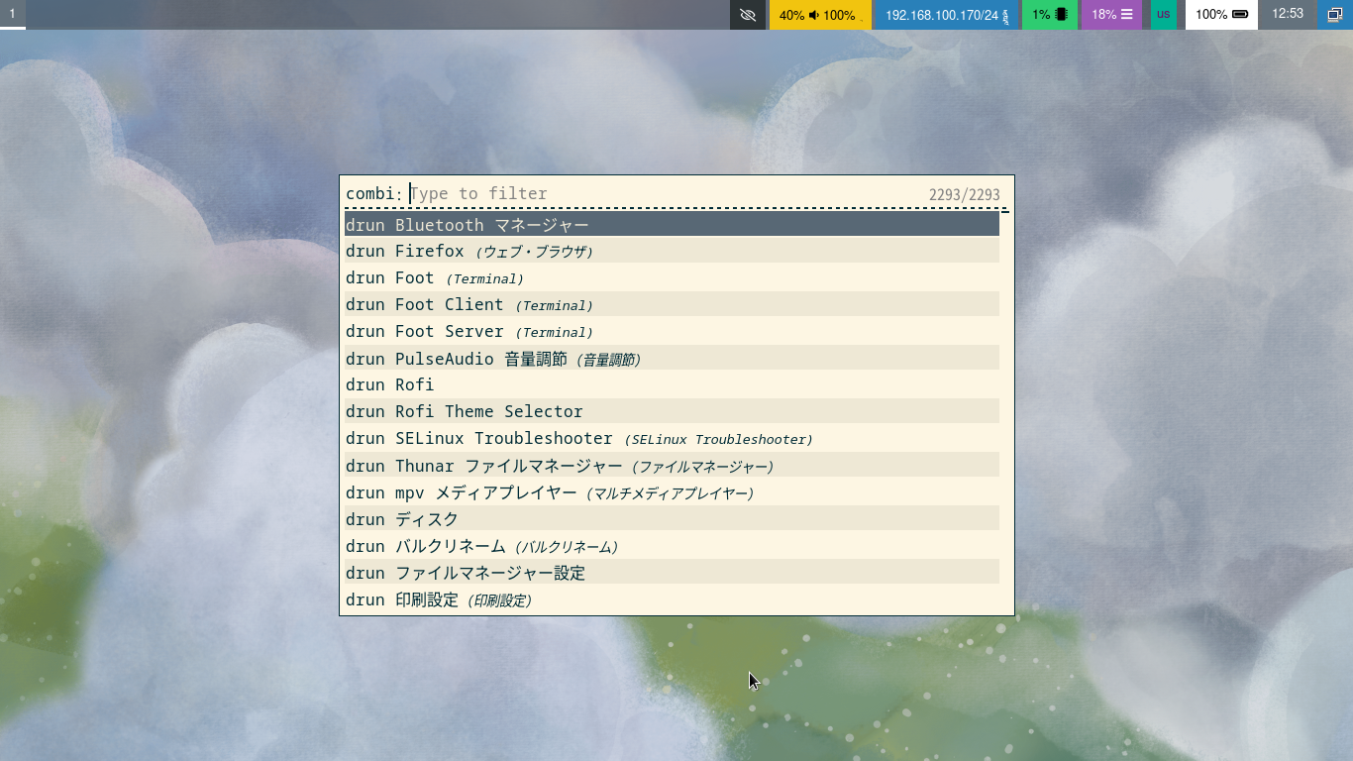Click the 2293/2293 entry counter
Screen dimensions: 1353x761
(x=964, y=195)
